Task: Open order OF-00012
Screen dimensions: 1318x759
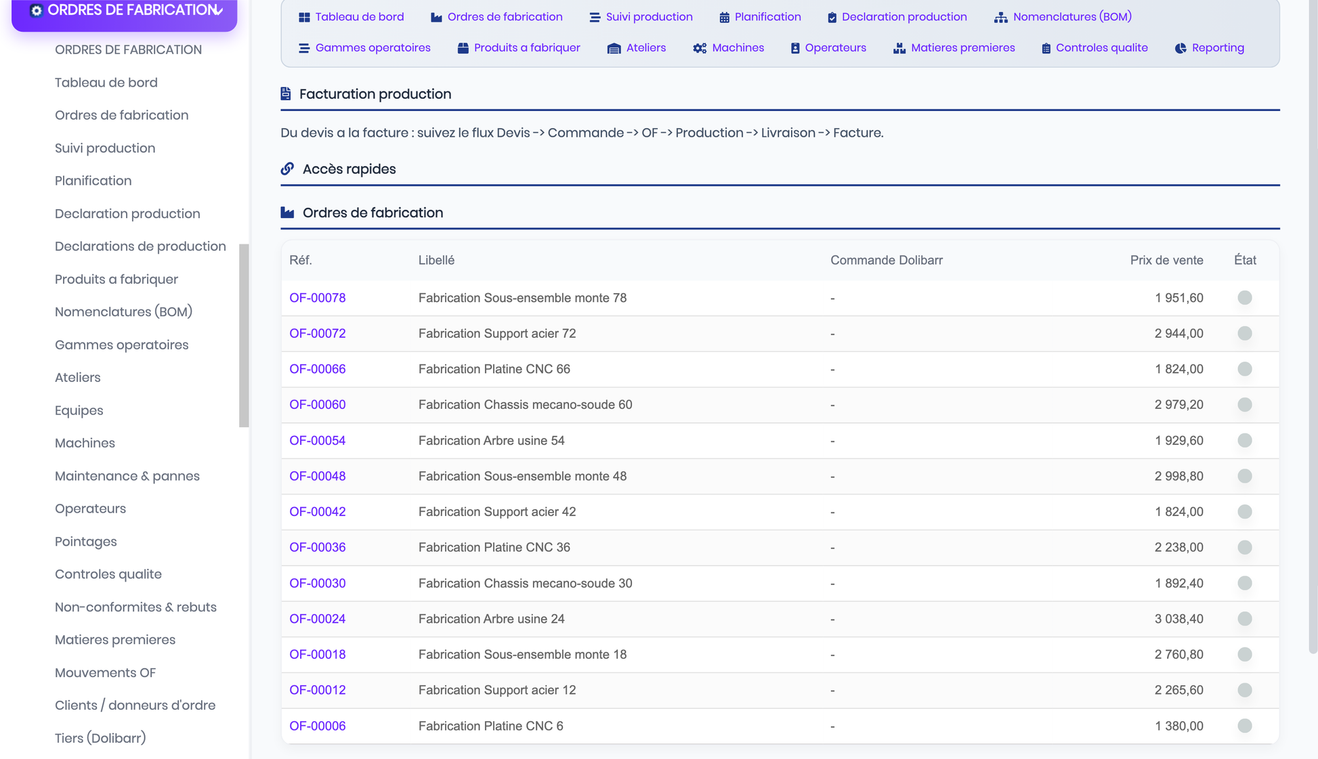Action: pyautogui.click(x=317, y=690)
